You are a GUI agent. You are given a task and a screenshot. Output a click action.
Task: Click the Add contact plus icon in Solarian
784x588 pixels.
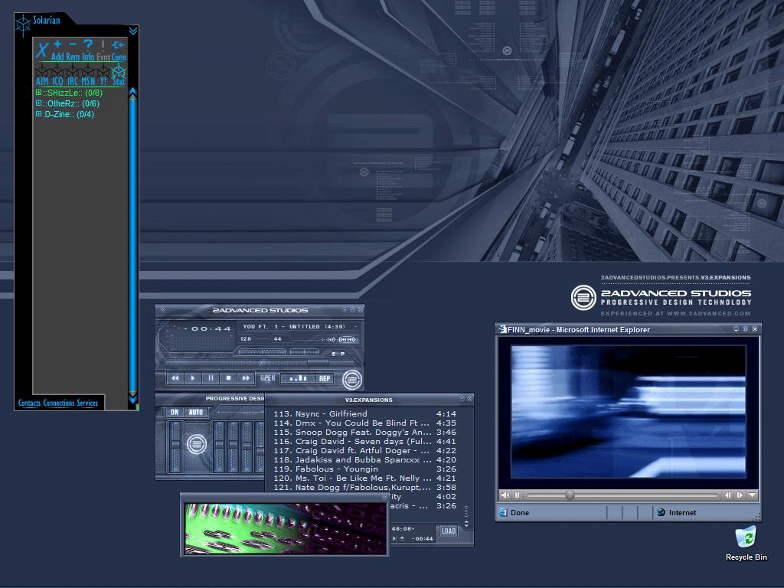pos(57,45)
